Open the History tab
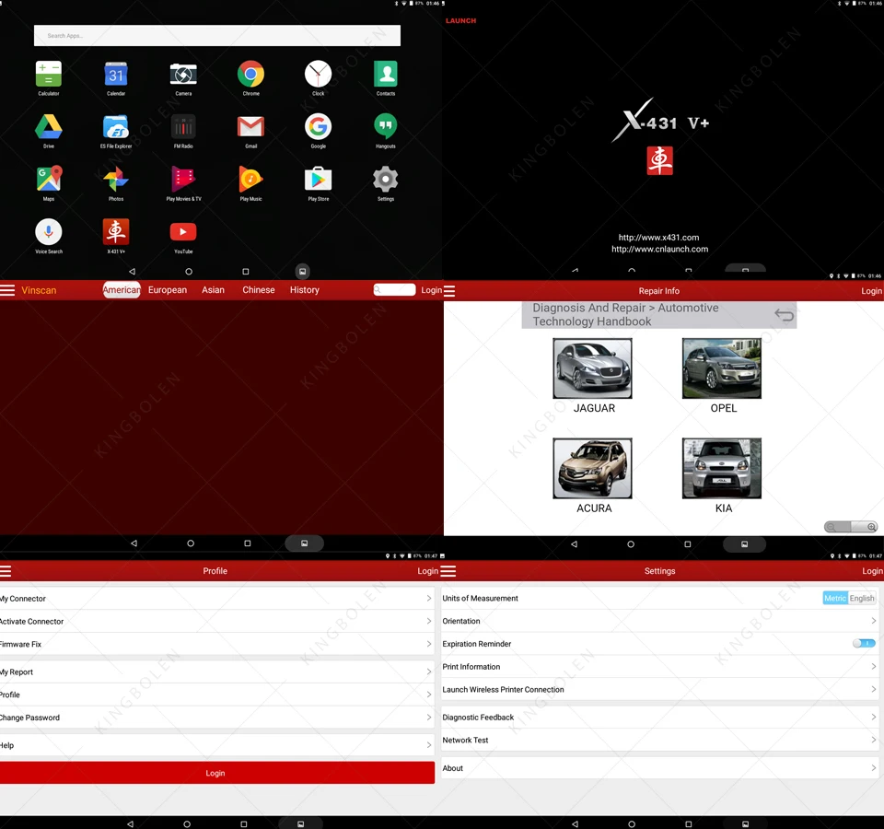The width and height of the screenshot is (884, 829). 305,290
